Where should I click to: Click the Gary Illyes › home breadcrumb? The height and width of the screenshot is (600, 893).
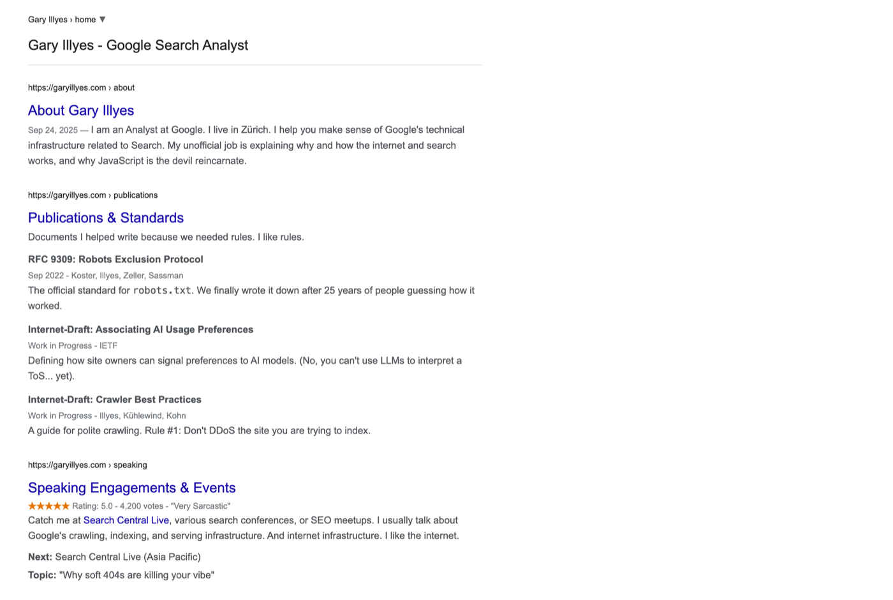click(x=62, y=20)
